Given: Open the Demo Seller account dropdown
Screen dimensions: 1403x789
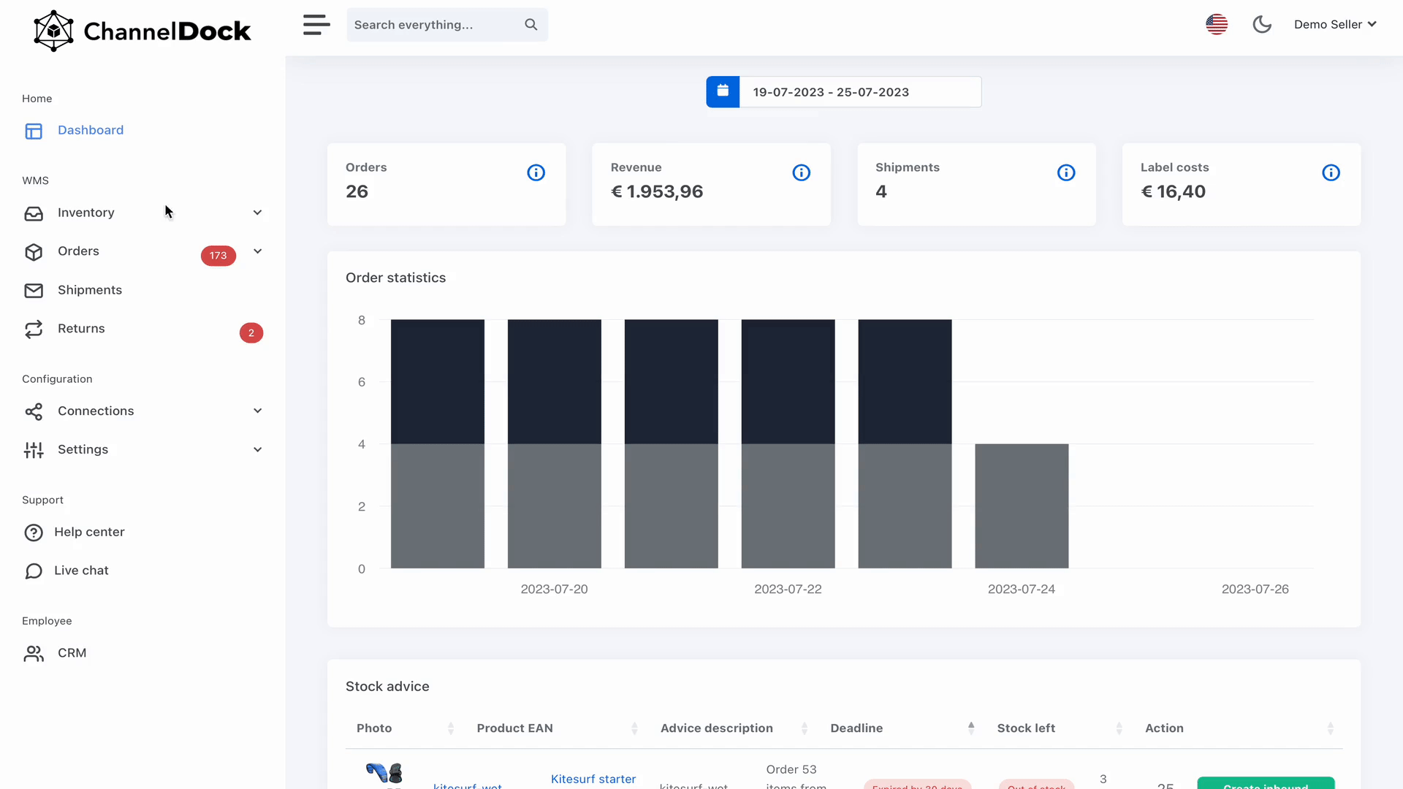Looking at the screenshot, I should click(x=1335, y=24).
